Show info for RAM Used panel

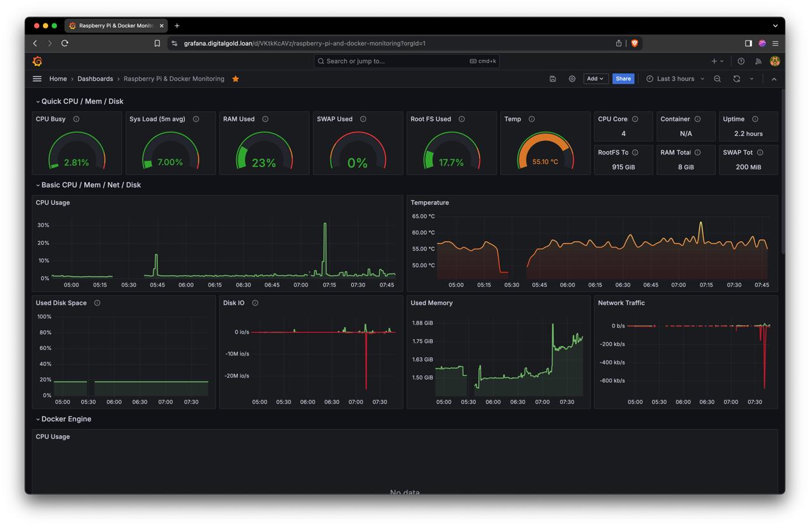pyautogui.click(x=265, y=119)
